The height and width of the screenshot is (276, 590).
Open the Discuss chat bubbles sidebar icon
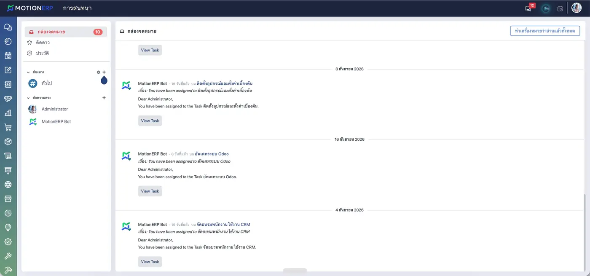coord(8,27)
